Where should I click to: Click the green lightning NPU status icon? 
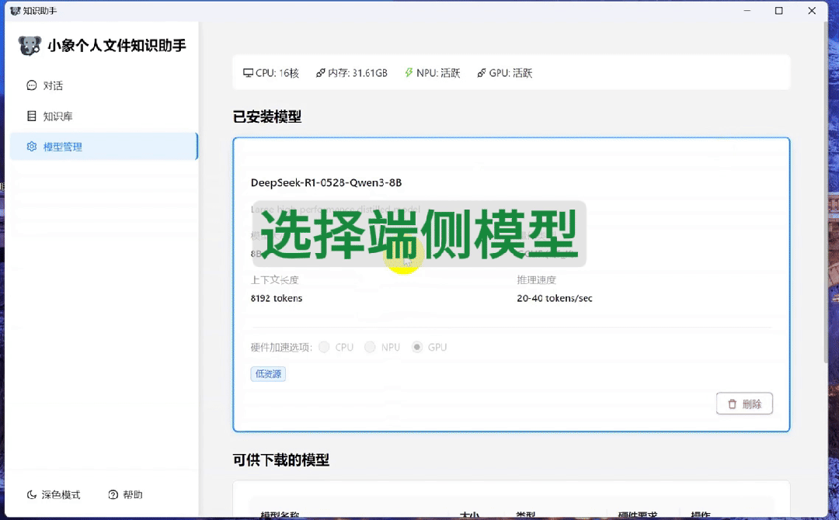click(409, 73)
